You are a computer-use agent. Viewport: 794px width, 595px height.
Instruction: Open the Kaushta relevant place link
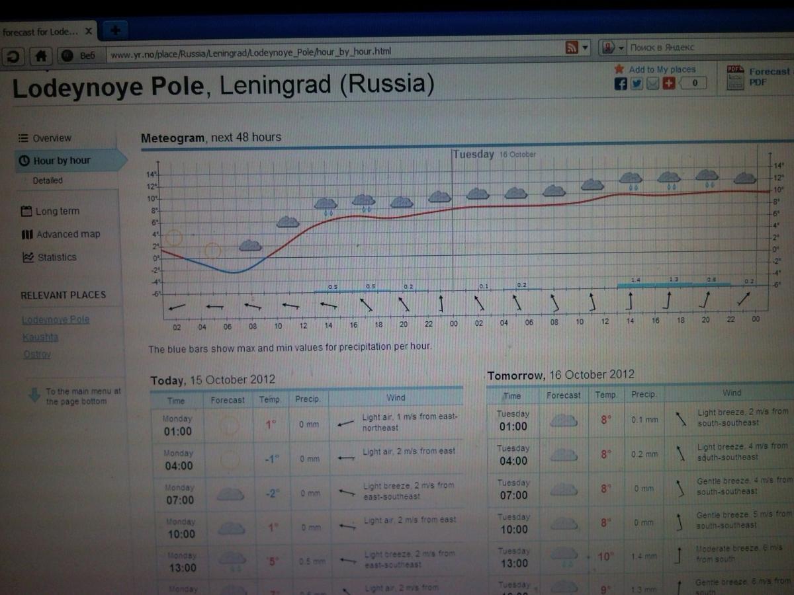(x=40, y=337)
